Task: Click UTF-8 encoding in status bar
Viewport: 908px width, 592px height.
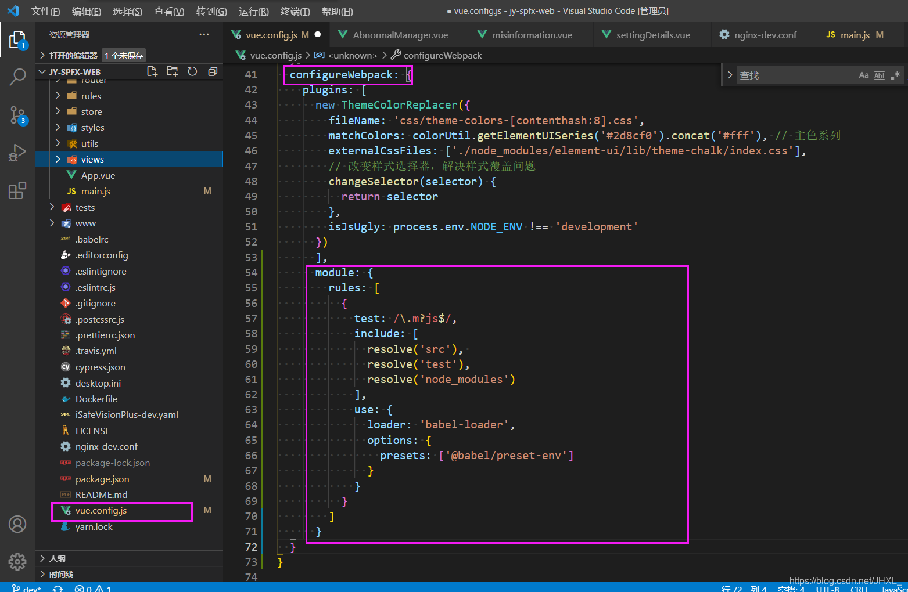Action: click(827, 589)
